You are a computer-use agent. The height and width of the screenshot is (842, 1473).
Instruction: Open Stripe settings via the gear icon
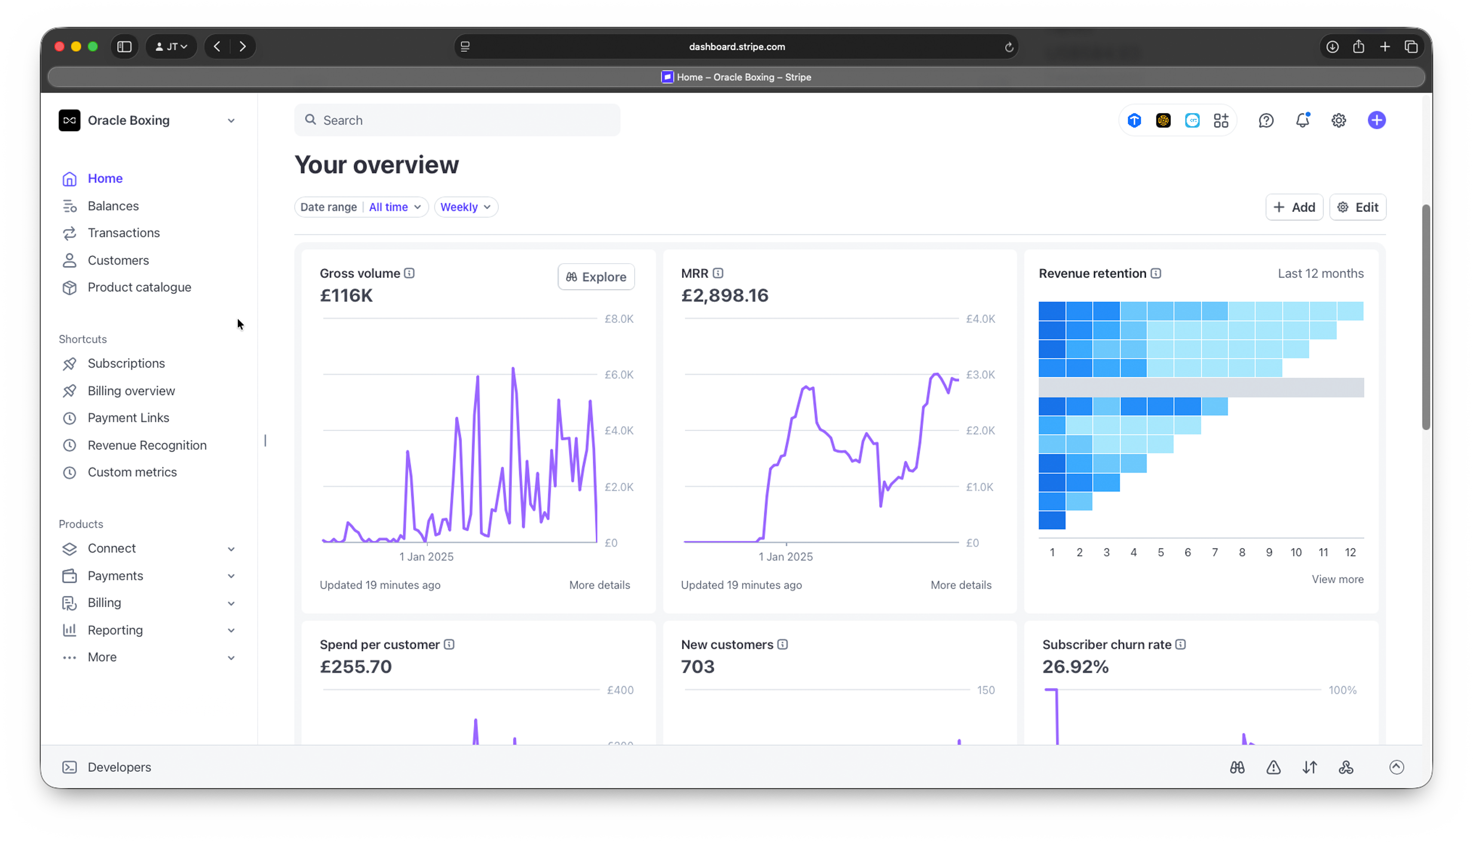click(x=1339, y=120)
